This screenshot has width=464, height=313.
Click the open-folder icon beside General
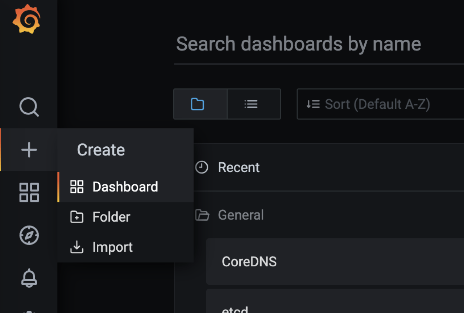click(x=202, y=215)
